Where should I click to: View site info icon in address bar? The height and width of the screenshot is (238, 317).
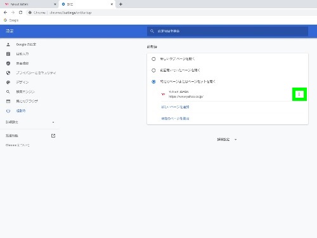30,13
